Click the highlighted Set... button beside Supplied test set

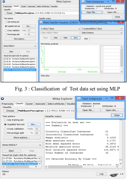pos(34,124)
